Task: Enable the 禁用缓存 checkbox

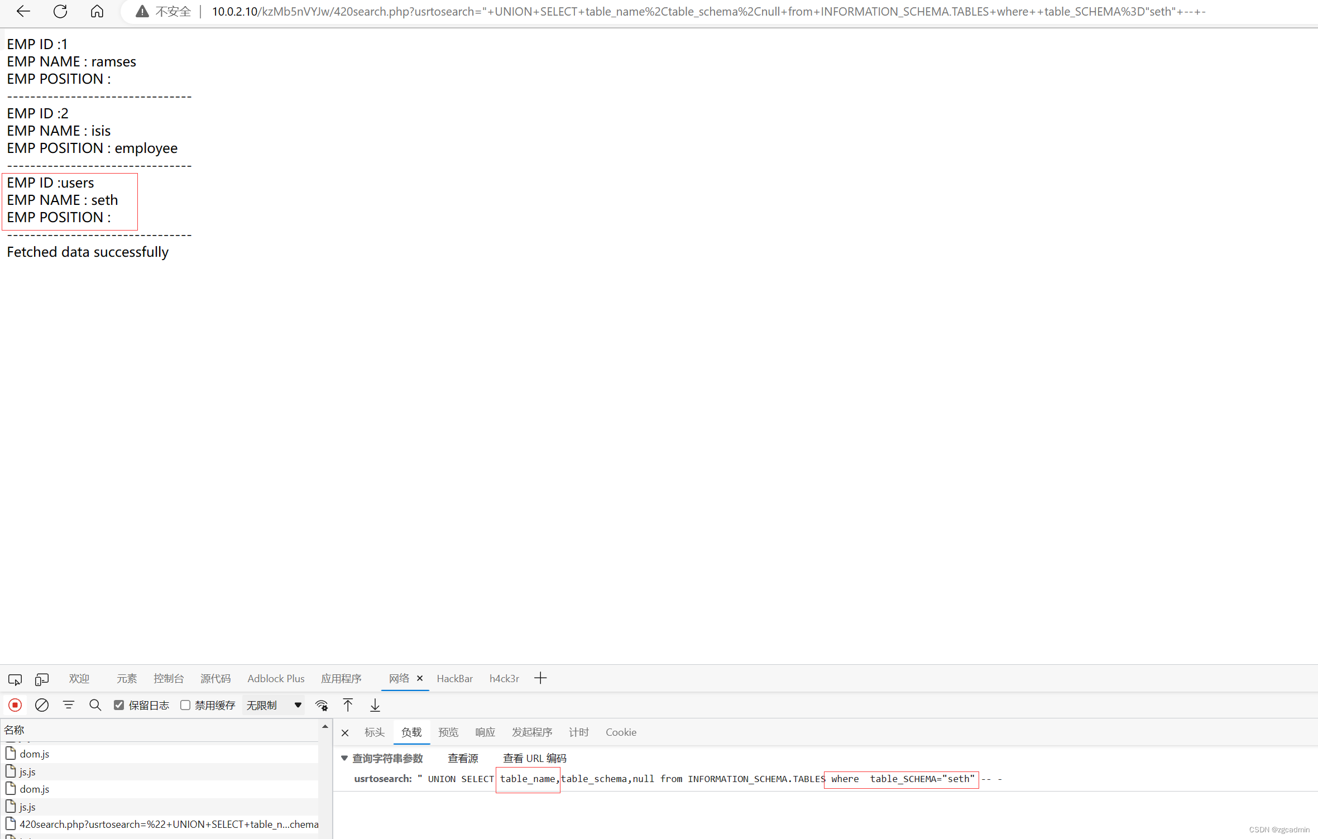Action: point(185,705)
